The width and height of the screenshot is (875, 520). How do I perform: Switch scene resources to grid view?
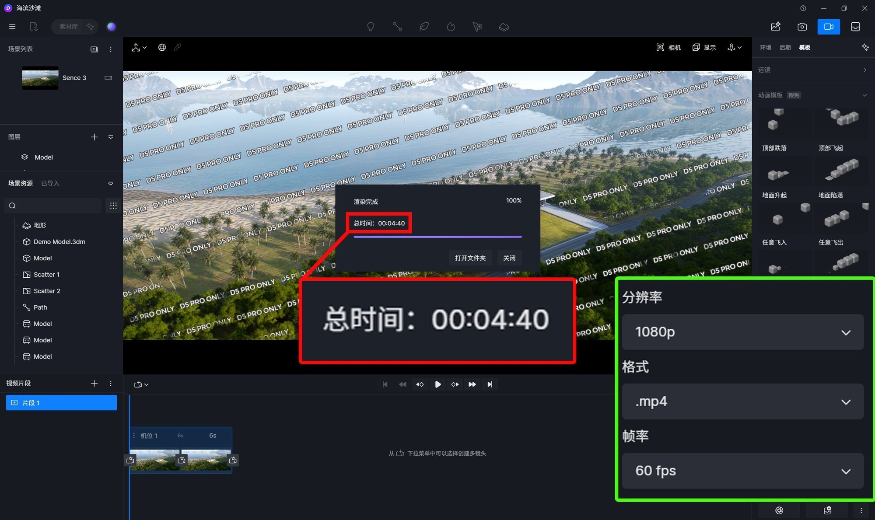pyautogui.click(x=113, y=206)
